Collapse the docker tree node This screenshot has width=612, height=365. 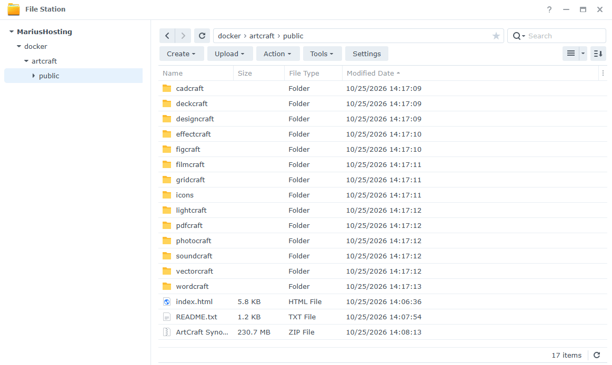(x=19, y=46)
